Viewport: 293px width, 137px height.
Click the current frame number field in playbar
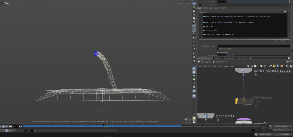(x=15, y=126)
